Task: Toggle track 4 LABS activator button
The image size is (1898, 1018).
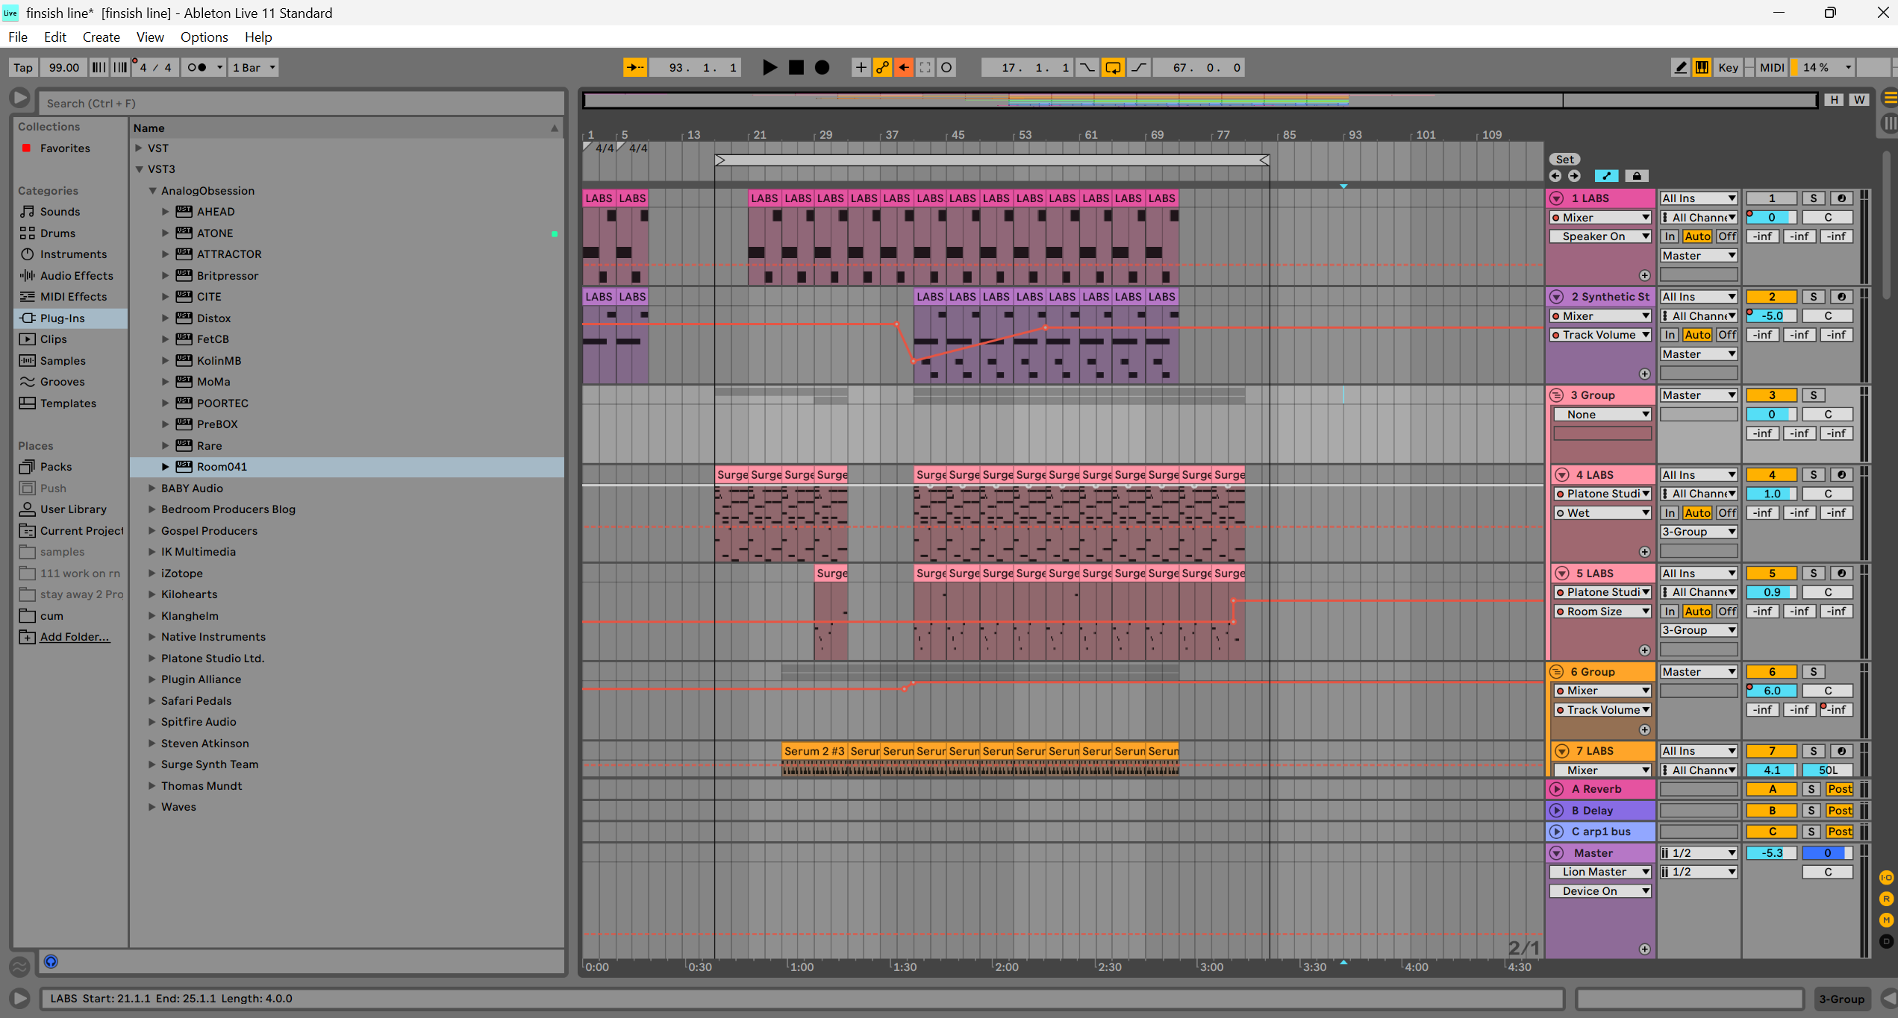Action: click(x=1771, y=475)
